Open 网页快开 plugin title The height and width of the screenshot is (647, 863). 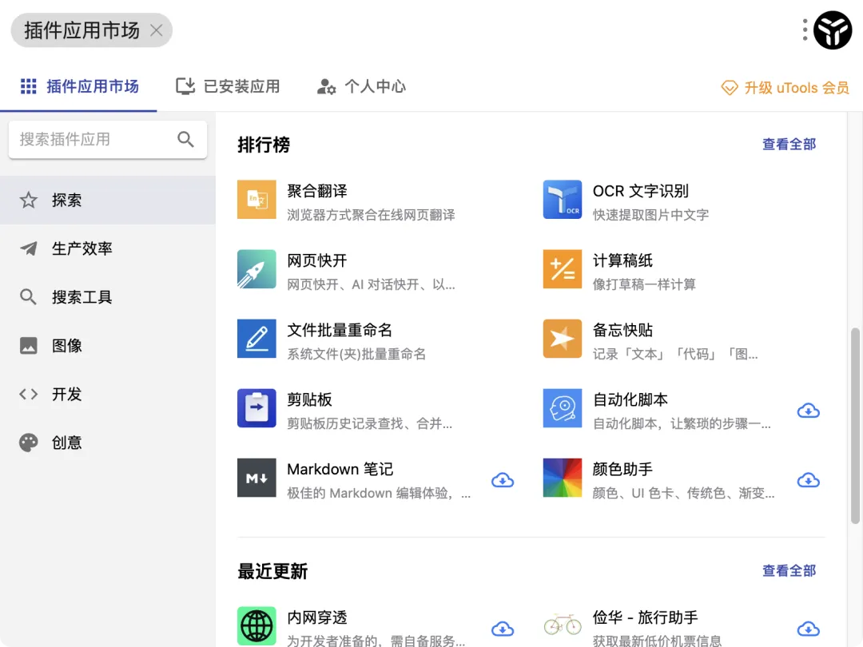[317, 260]
